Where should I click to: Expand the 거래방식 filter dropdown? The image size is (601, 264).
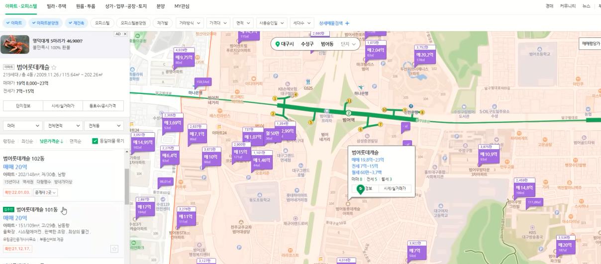point(189,23)
